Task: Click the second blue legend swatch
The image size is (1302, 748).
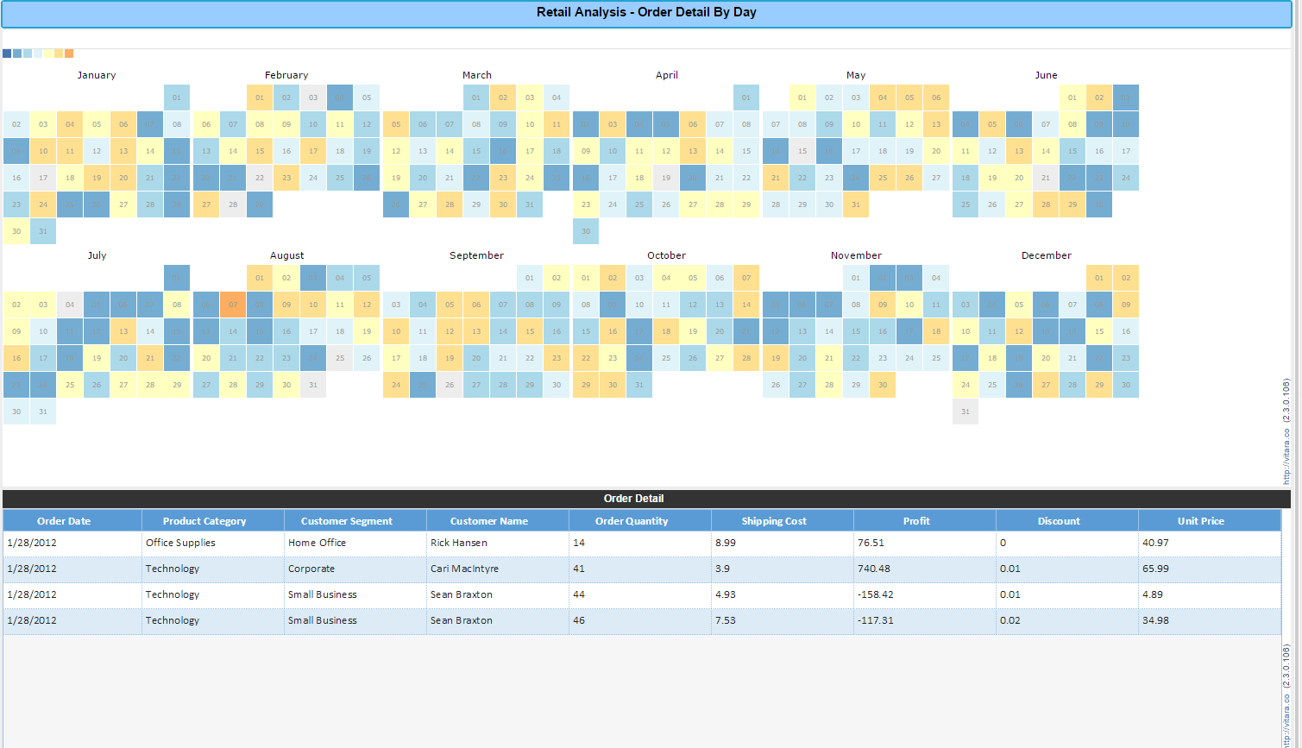Action: 17,53
